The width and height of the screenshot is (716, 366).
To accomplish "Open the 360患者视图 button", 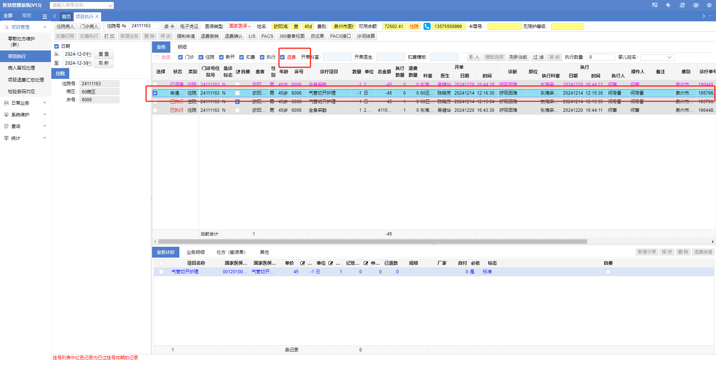I will point(292,36).
